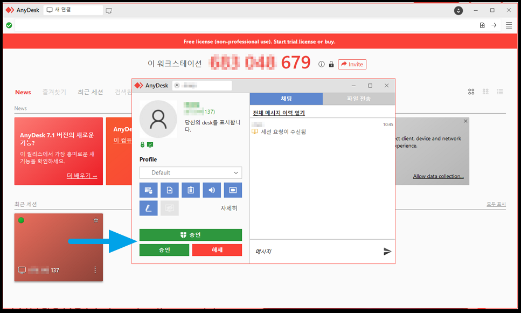Open Allow data collection link
Image resolution: width=521 pixels, height=313 pixels.
[438, 176]
